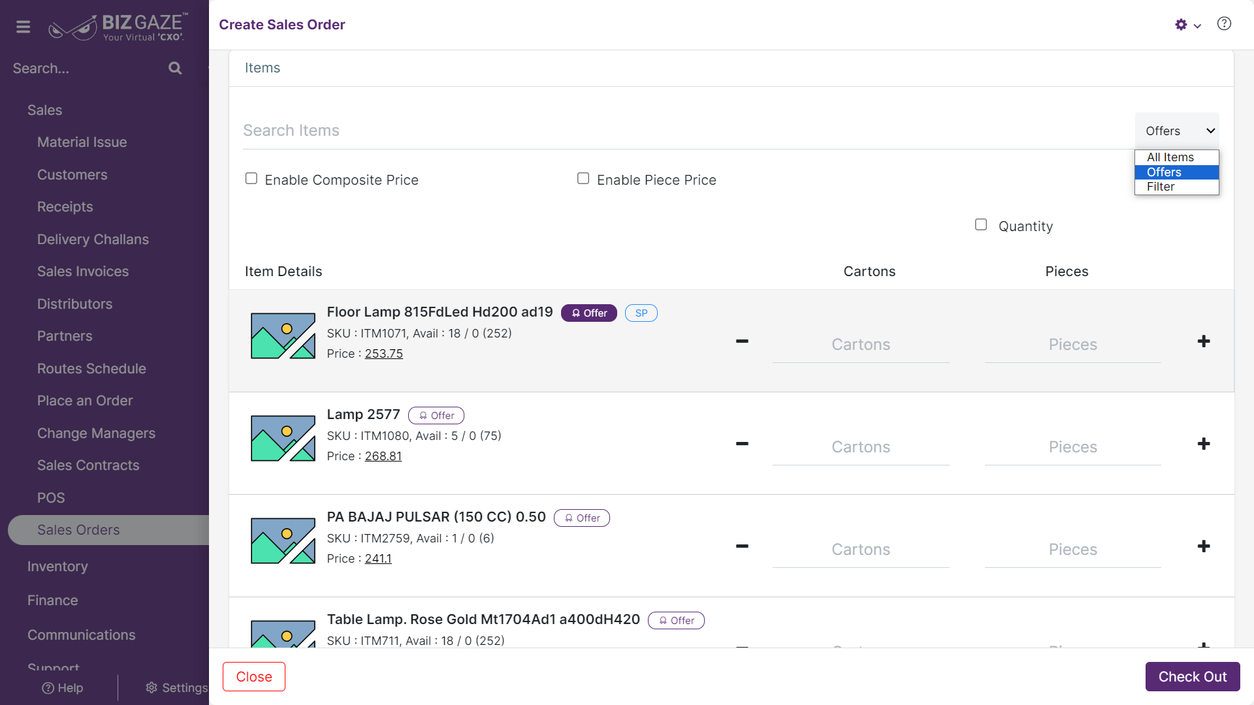This screenshot has width=1254, height=705.
Task: Open Sales Invoices in sidebar
Action: pyautogui.click(x=83, y=272)
